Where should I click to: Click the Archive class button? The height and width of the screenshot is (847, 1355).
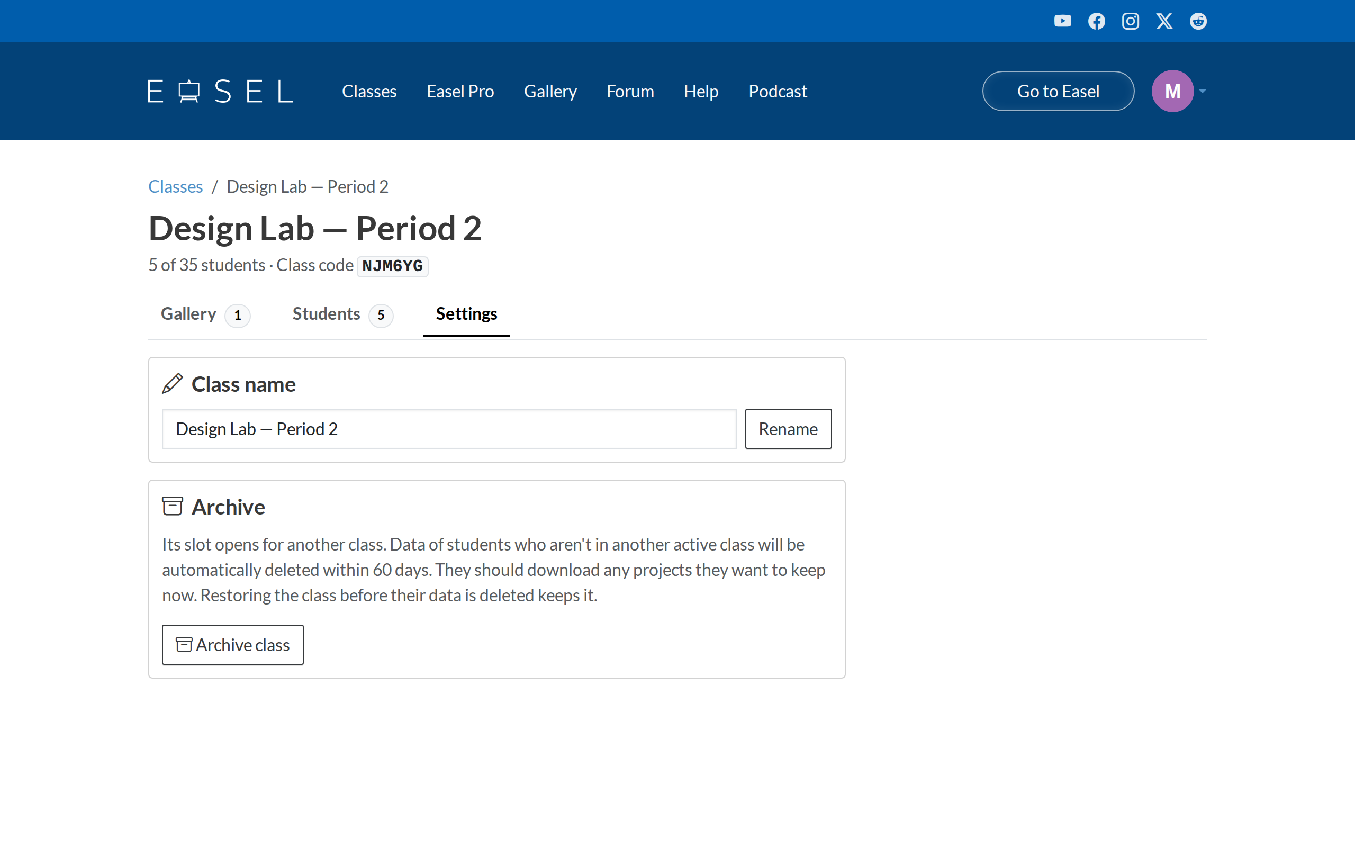coord(232,644)
